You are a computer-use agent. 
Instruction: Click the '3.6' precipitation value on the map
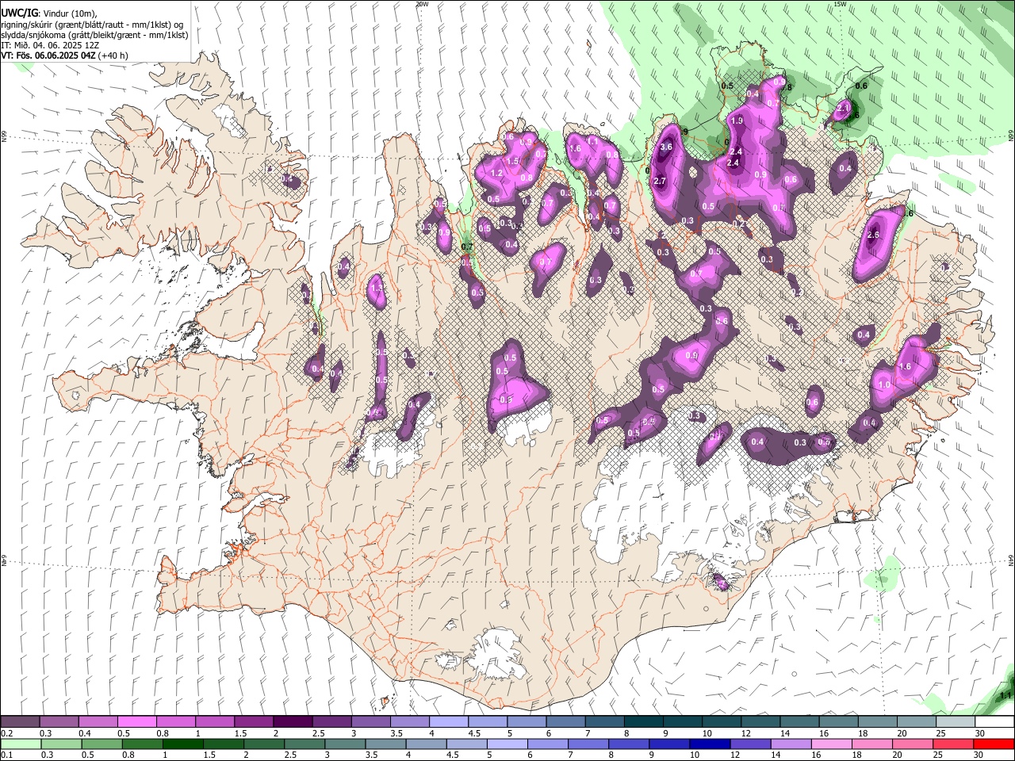666,147
